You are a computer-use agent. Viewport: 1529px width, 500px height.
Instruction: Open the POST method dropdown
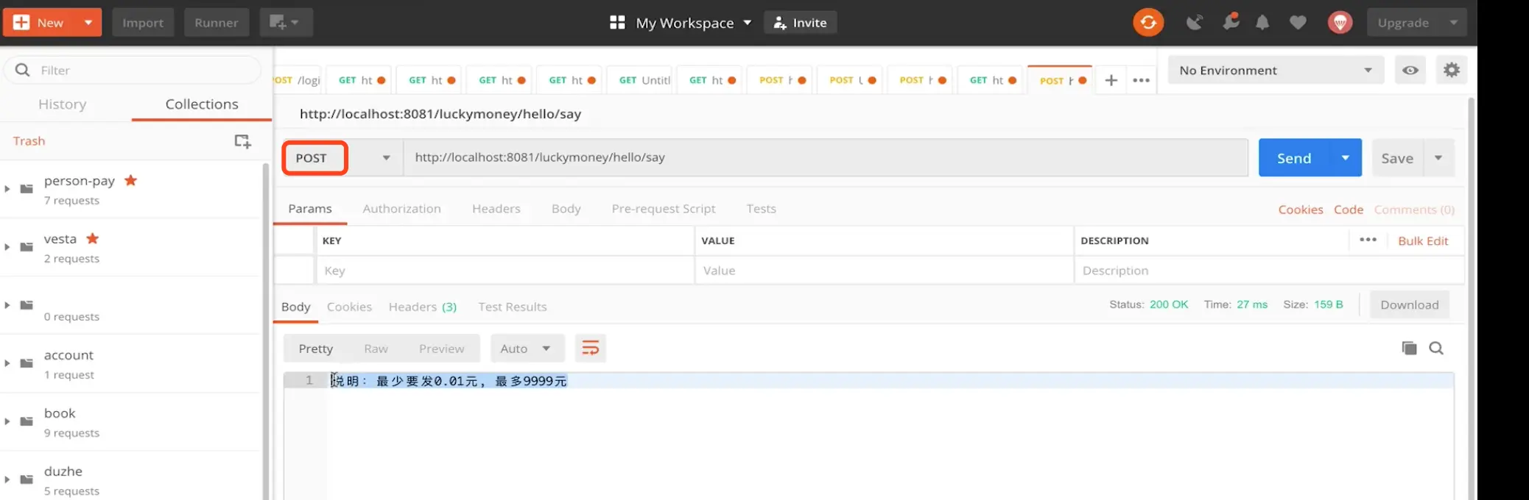[x=342, y=158]
